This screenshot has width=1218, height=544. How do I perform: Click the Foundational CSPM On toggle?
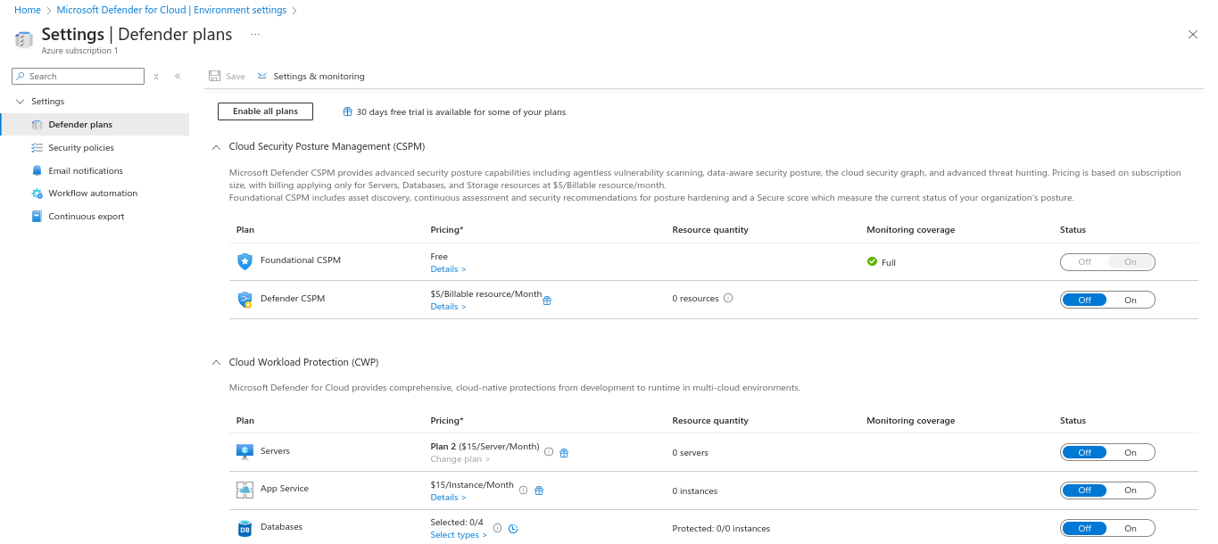(1131, 261)
